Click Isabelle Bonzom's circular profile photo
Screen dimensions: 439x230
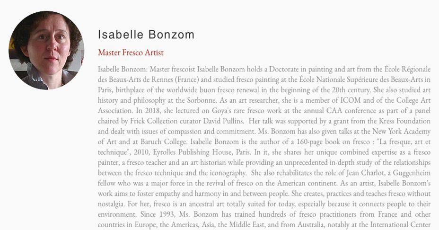pos(46,50)
